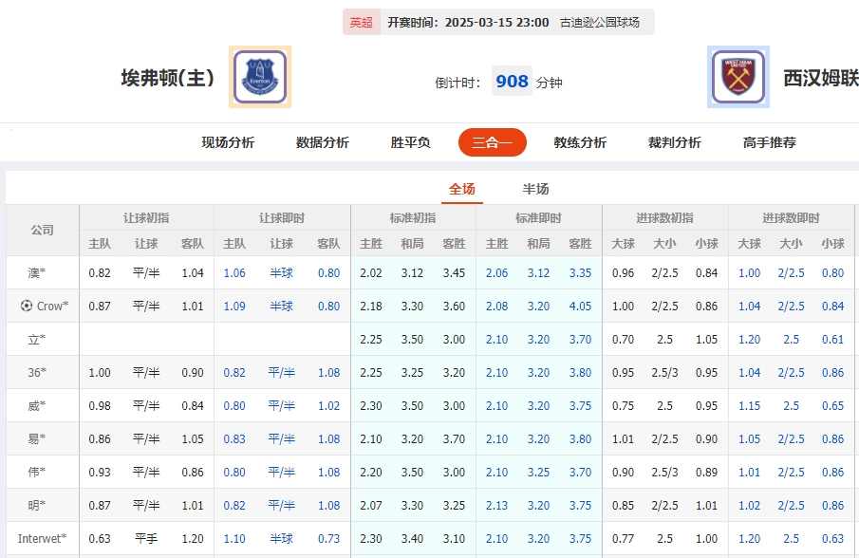
Task: Click the 半球 handicap link for Interwet*
Action: pos(281,538)
